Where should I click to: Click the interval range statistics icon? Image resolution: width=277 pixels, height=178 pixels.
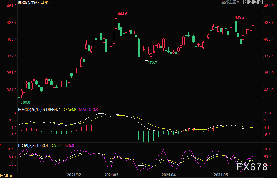tap(251, 2)
